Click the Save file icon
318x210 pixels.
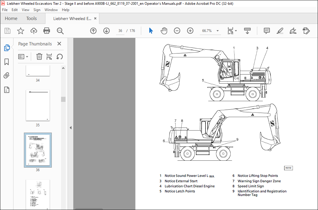pos(7,31)
